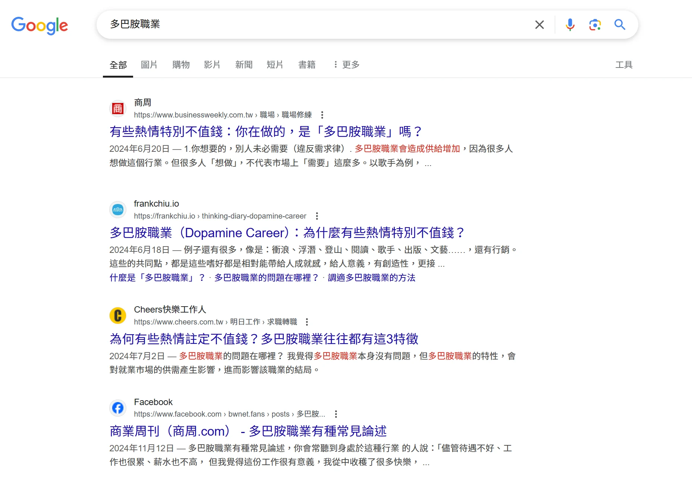Open the Dopamine Career article link
This screenshot has height=486, width=692.
[x=287, y=233]
